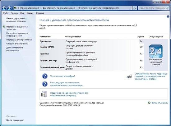
Task: Click the search magnifier icon
Action: click(167, 8)
